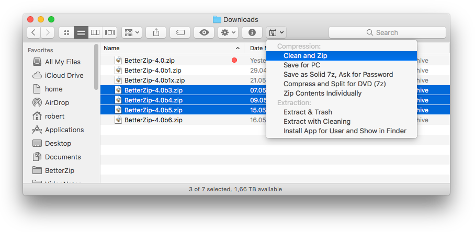Click the Edit Tags toolbar button

pos(180,32)
